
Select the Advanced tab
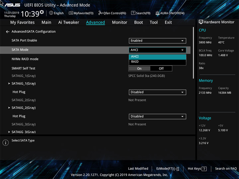click(95, 23)
